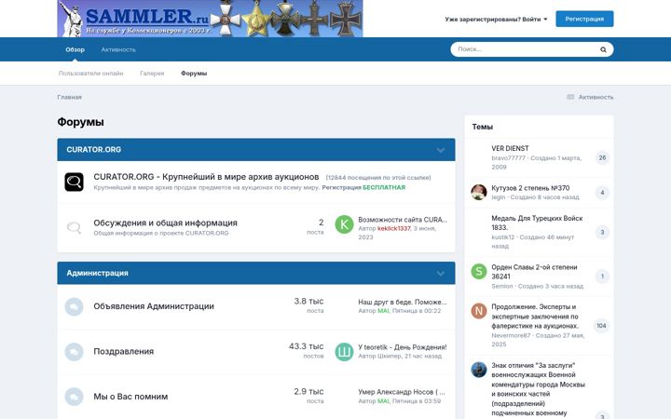The width and height of the screenshot is (671, 419).
Task: Click the search magnifier icon
Action: coord(603,49)
